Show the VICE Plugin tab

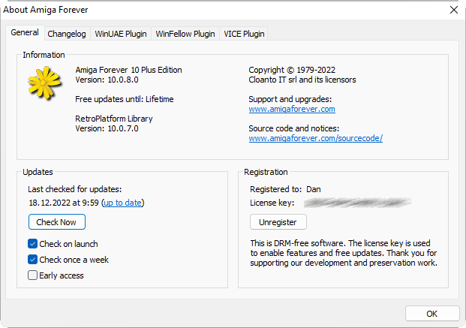point(244,34)
